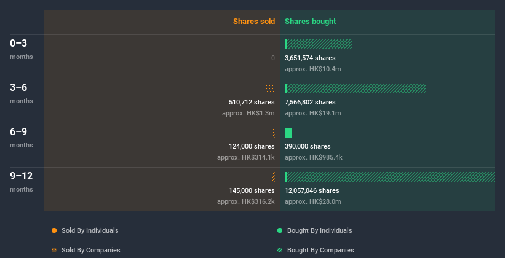Click the 3,651,574 shares value
The height and width of the screenshot is (258, 505).
pos(310,58)
